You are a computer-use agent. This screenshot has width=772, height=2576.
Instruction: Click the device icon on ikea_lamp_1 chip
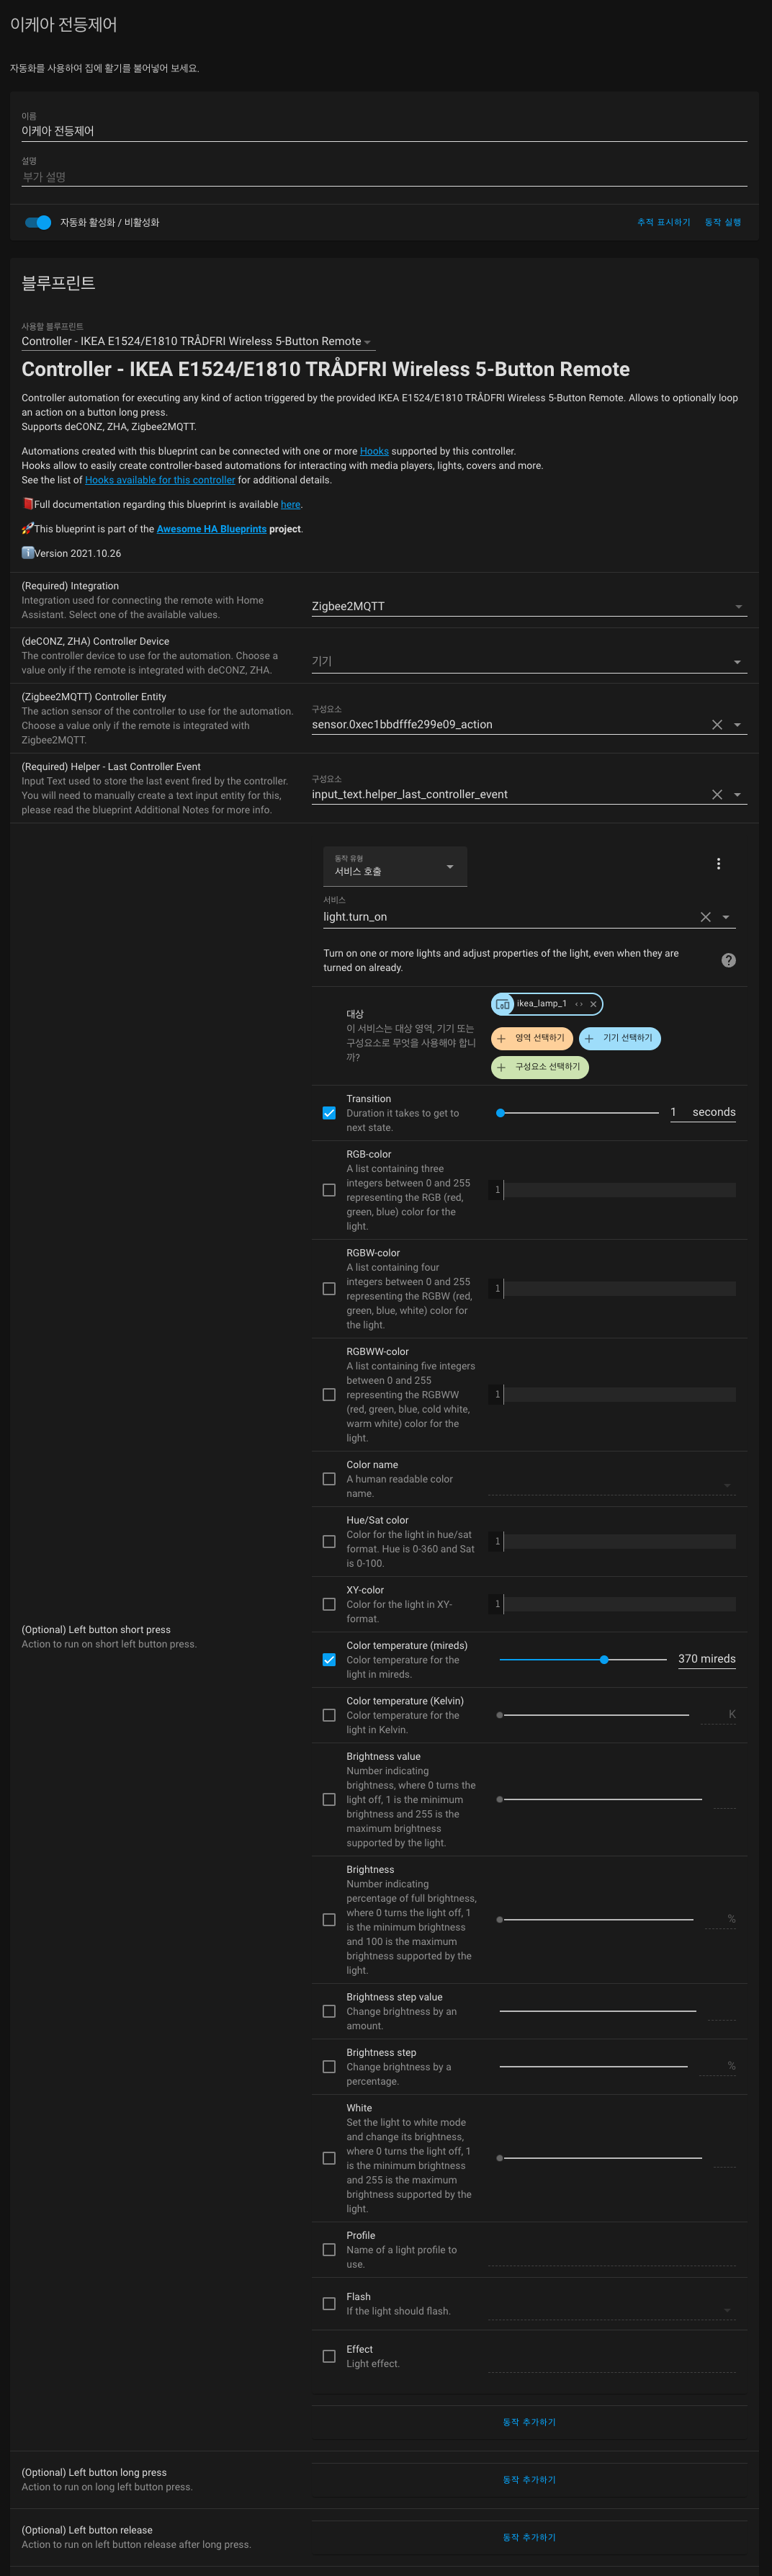[503, 1004]
